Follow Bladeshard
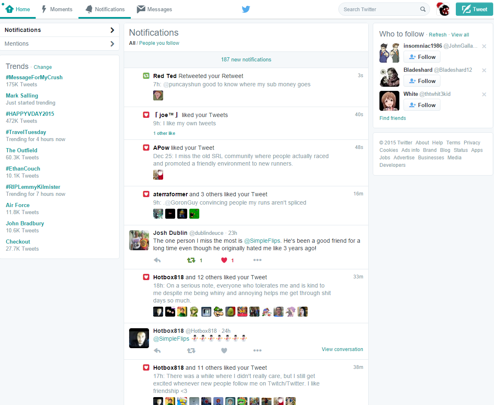Image resolution: width=494 pixels, height=405 pixels. tap(422, 81)
